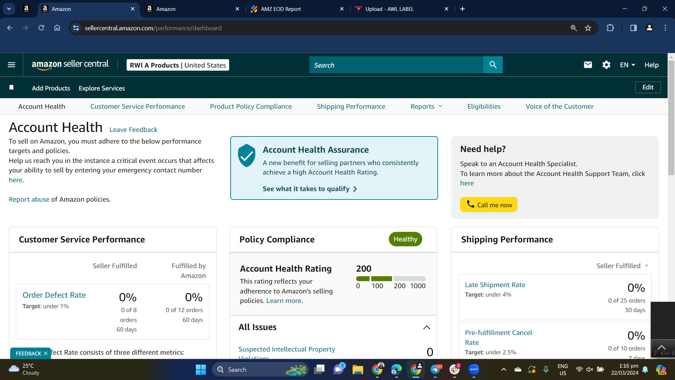This screenshot has width=675, height=380.
Task: Open the browser extensions puzzle icon
Action: coord(610,28)
